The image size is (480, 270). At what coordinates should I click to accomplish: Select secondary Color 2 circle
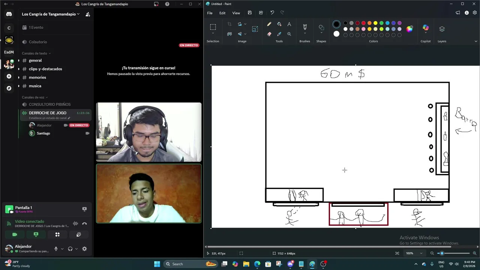[x=336, y=34]
